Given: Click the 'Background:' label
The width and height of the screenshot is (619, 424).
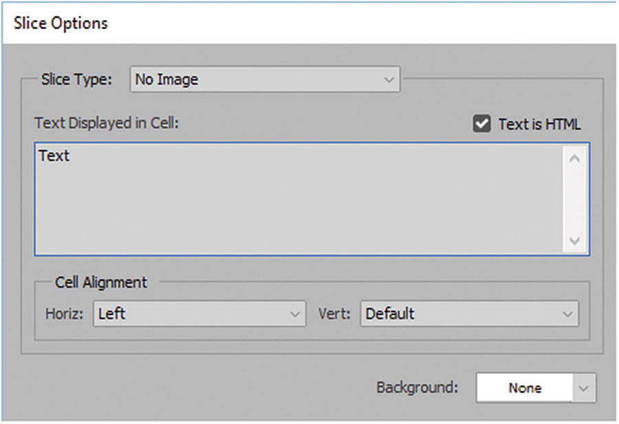Looking at the screenshot, I should [417, 388].
